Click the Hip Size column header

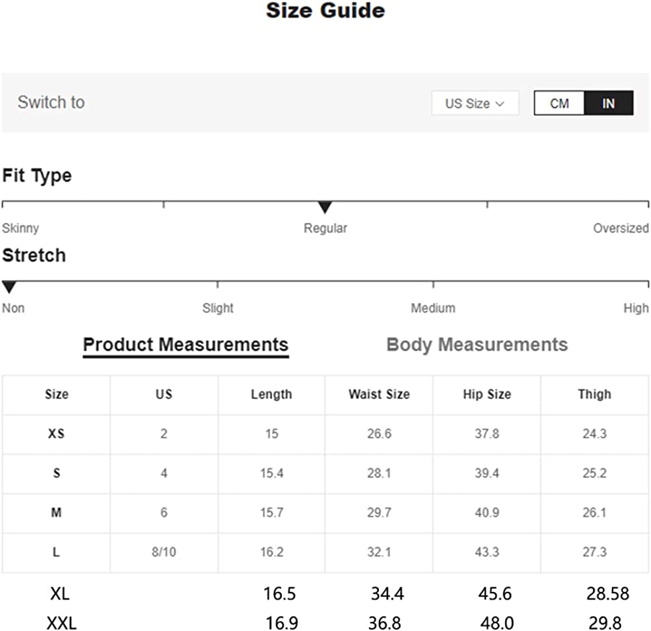click(x=487, y=394)
